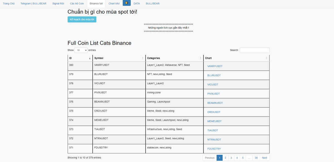Screen dimensions: 334x162
Task: Switch to the DATA tab
Action: 137,4
